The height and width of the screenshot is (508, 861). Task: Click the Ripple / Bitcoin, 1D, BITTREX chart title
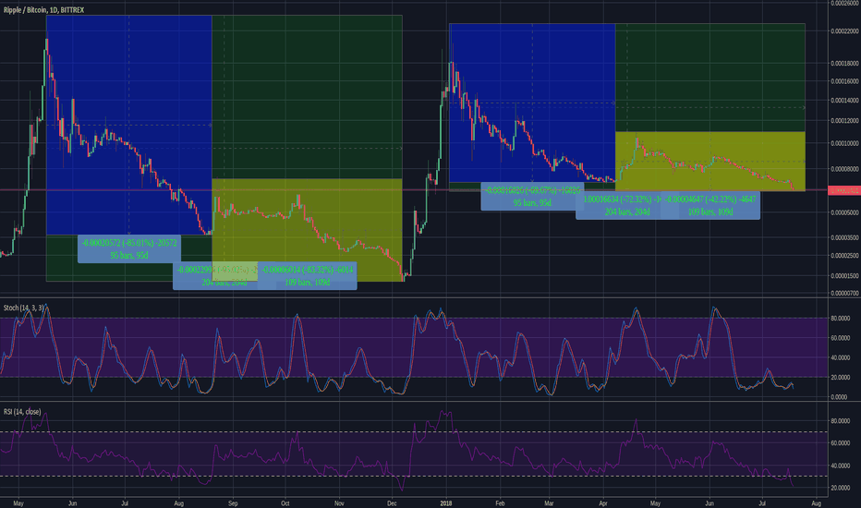pos(43,10)
